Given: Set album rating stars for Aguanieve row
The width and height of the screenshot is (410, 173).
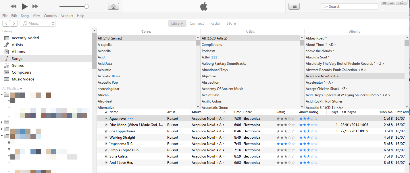Looking at the screenshot, I should (x=308, y=119).
